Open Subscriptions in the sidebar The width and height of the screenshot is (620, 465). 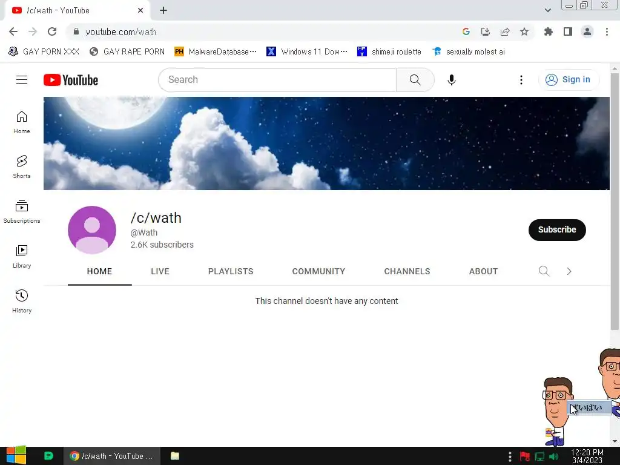coord(22,212)
